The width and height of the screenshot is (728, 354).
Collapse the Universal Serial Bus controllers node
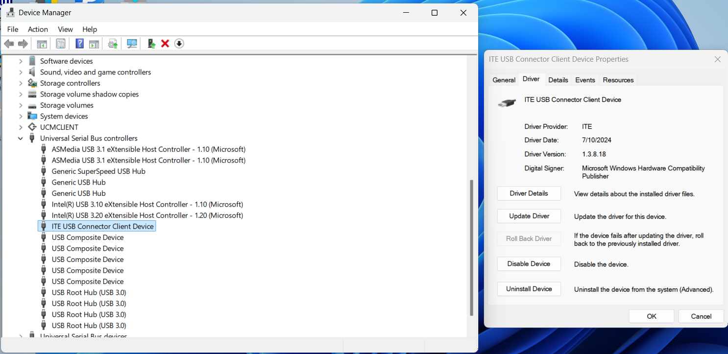pos(21,139)
